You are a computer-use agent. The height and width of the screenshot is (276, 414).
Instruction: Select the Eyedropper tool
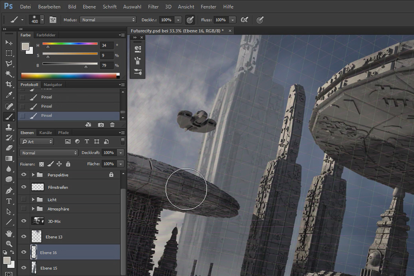click(x=9, y=95)
